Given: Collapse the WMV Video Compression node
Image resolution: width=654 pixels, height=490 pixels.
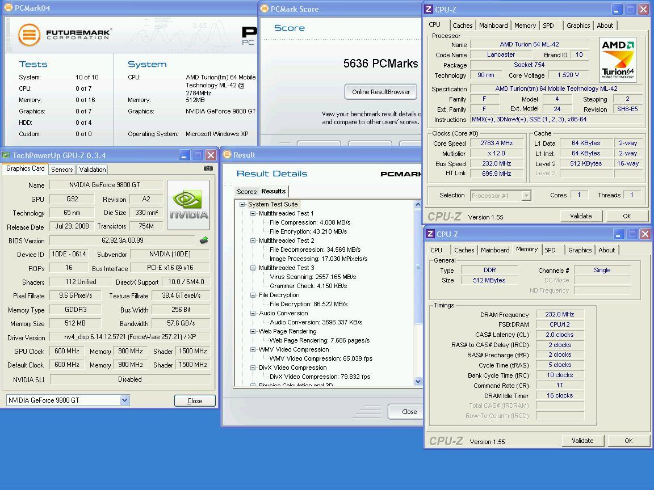Looking at the screenshot, I should 253,349.
